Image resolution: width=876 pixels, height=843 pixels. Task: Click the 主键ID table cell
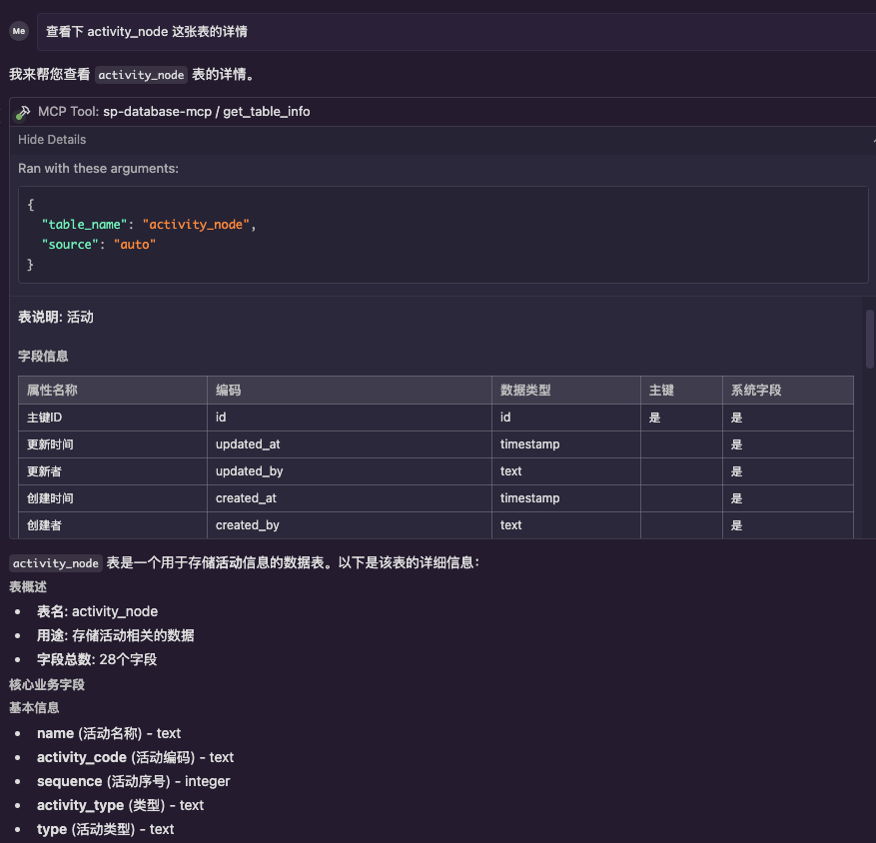pos(113,418)
